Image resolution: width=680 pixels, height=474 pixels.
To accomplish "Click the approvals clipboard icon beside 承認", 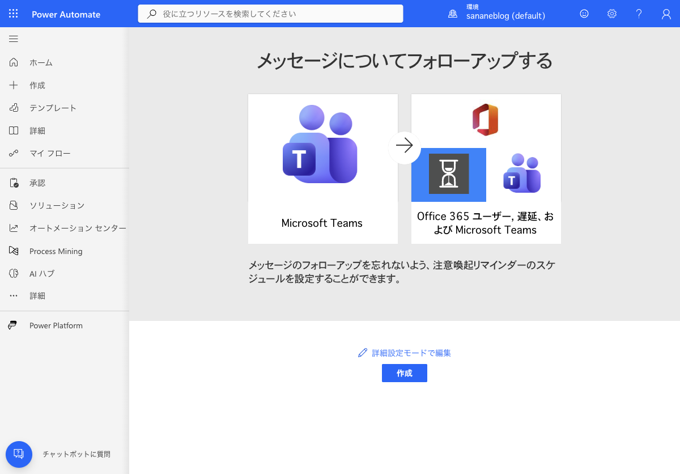I will click(x=14, y=183).
